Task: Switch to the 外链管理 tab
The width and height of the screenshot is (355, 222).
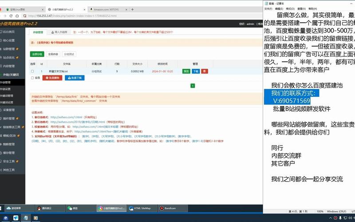Action: pos(38,32)
